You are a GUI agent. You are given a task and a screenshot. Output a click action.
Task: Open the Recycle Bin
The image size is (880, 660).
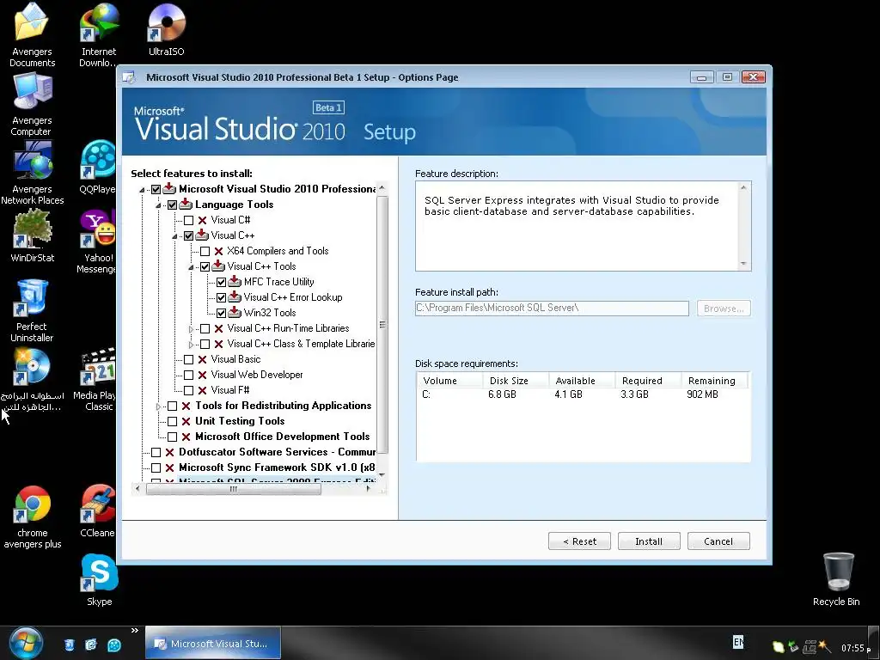pyautogui.click(x=836, y=579)
